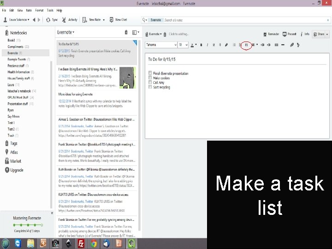332x249 pixels.
Task: Apply strikethrough formatting
Action: [x=220, y=45]
